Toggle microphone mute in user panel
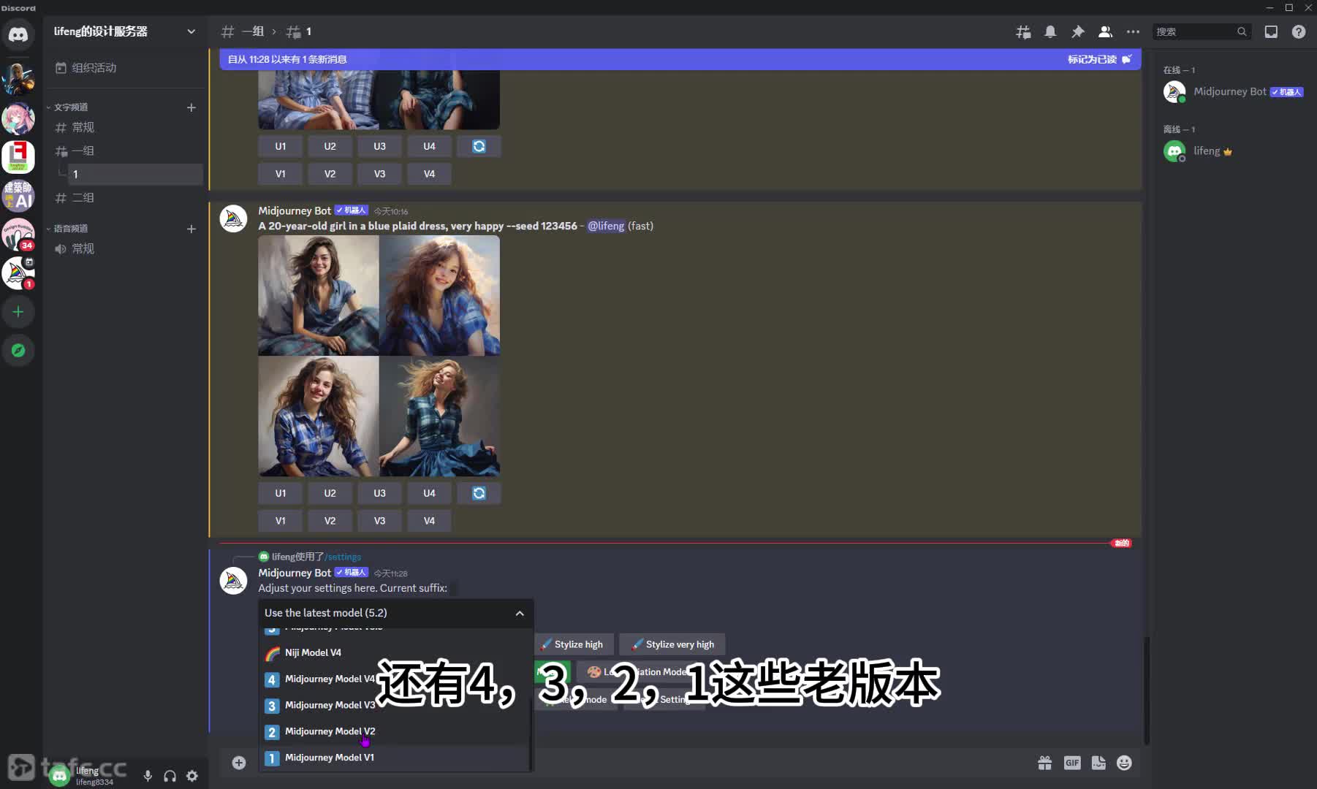The height and width of the screenshot is (789, 1317). (x=148, y=776)
